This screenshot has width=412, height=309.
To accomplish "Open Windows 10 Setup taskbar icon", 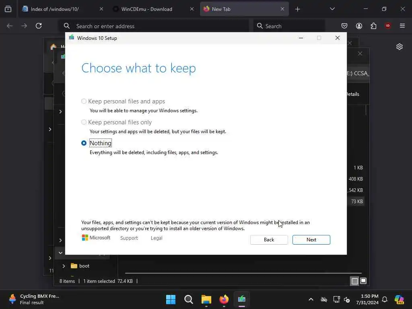I will tap(242, 299).
